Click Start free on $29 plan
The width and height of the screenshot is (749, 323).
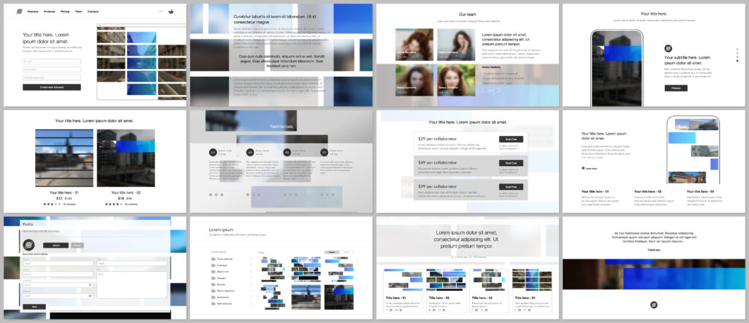(x=511, y=139)
